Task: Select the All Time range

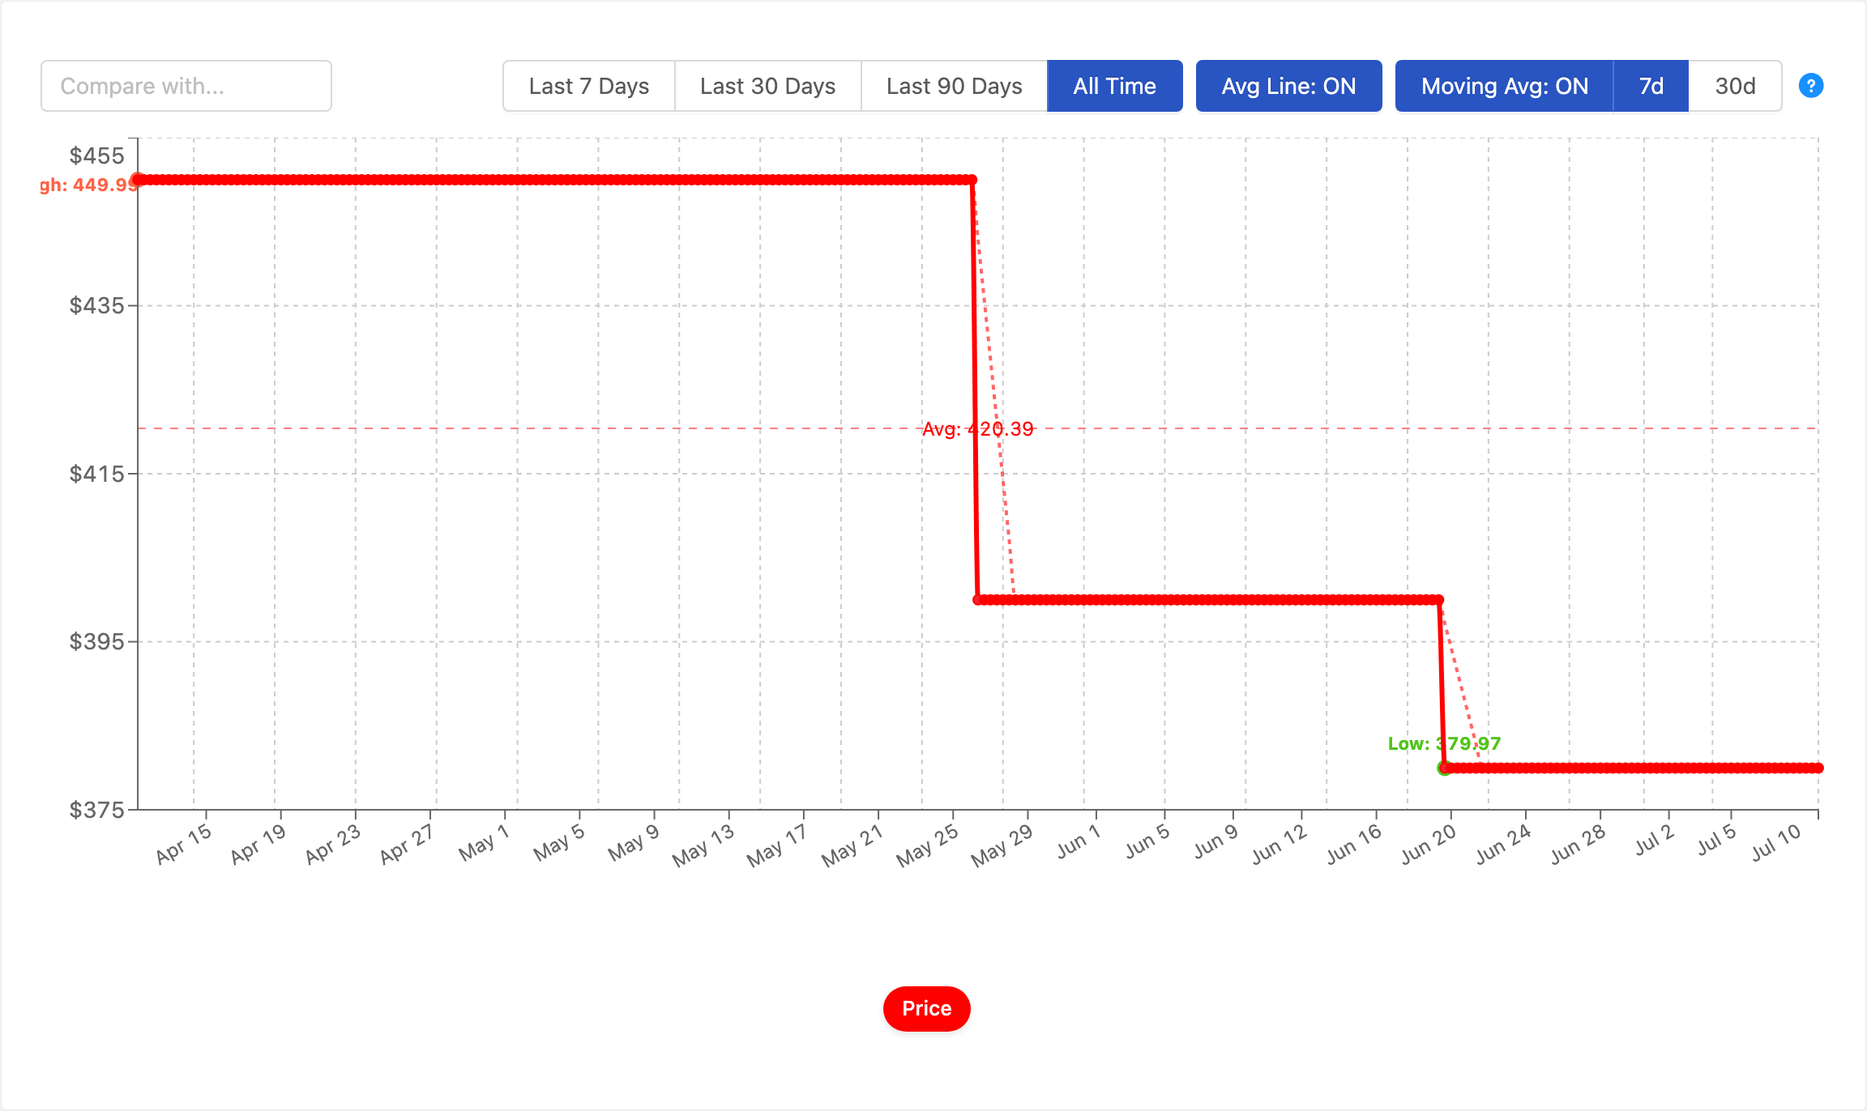Action: [1115, 86]
